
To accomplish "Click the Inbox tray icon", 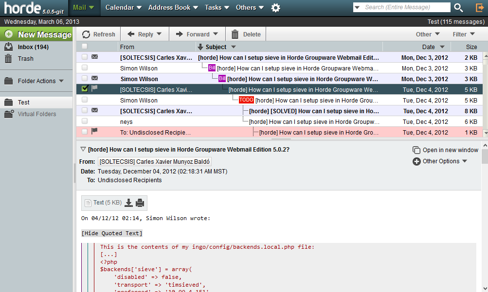I will pyautogui.click(x=9, y=47).
